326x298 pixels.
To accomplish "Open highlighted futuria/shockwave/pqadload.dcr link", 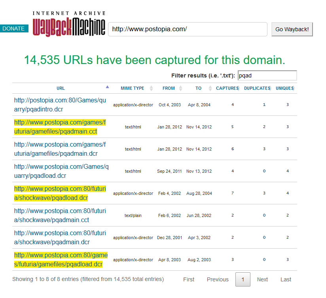I will [x=60, y=193].
